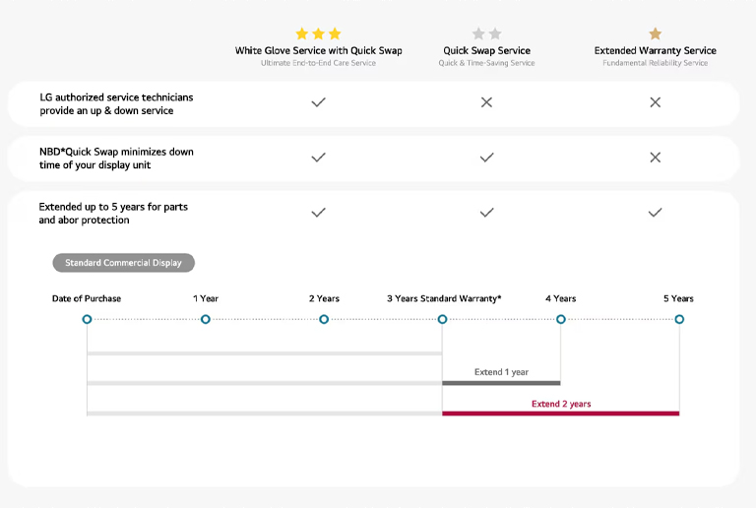Click Extended Warranty X mark in NBD Quick Swap row

[655, 158]
